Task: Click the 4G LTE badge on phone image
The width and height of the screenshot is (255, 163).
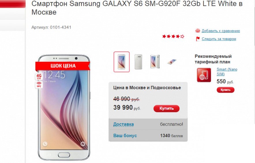Action: pyautogui.click(x=39, y=76)
